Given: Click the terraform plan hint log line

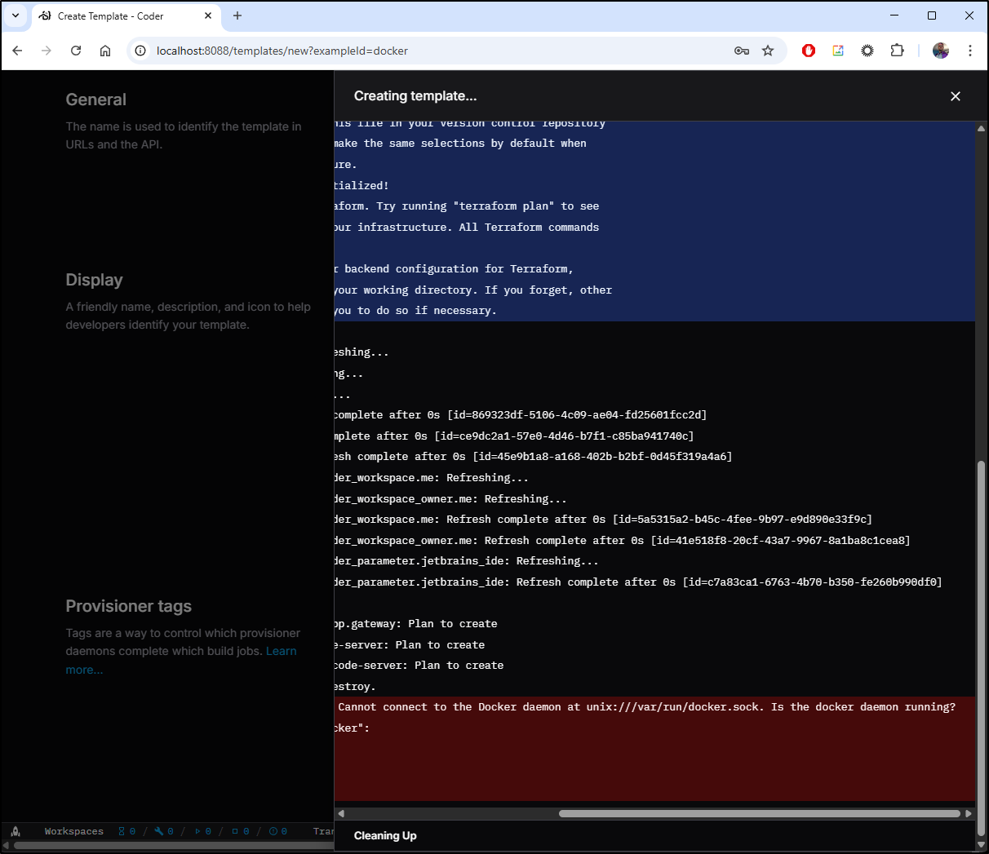Looking at the screenshot, I should [467, 206].
